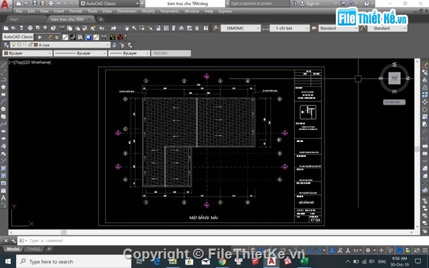429x268 pixels.
Task: Click the Copy clip icon in standard toolbar
Action: tap(70, 28)
